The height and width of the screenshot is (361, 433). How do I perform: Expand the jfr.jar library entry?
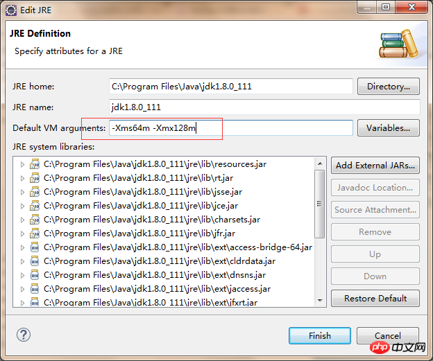click(22, 234)
